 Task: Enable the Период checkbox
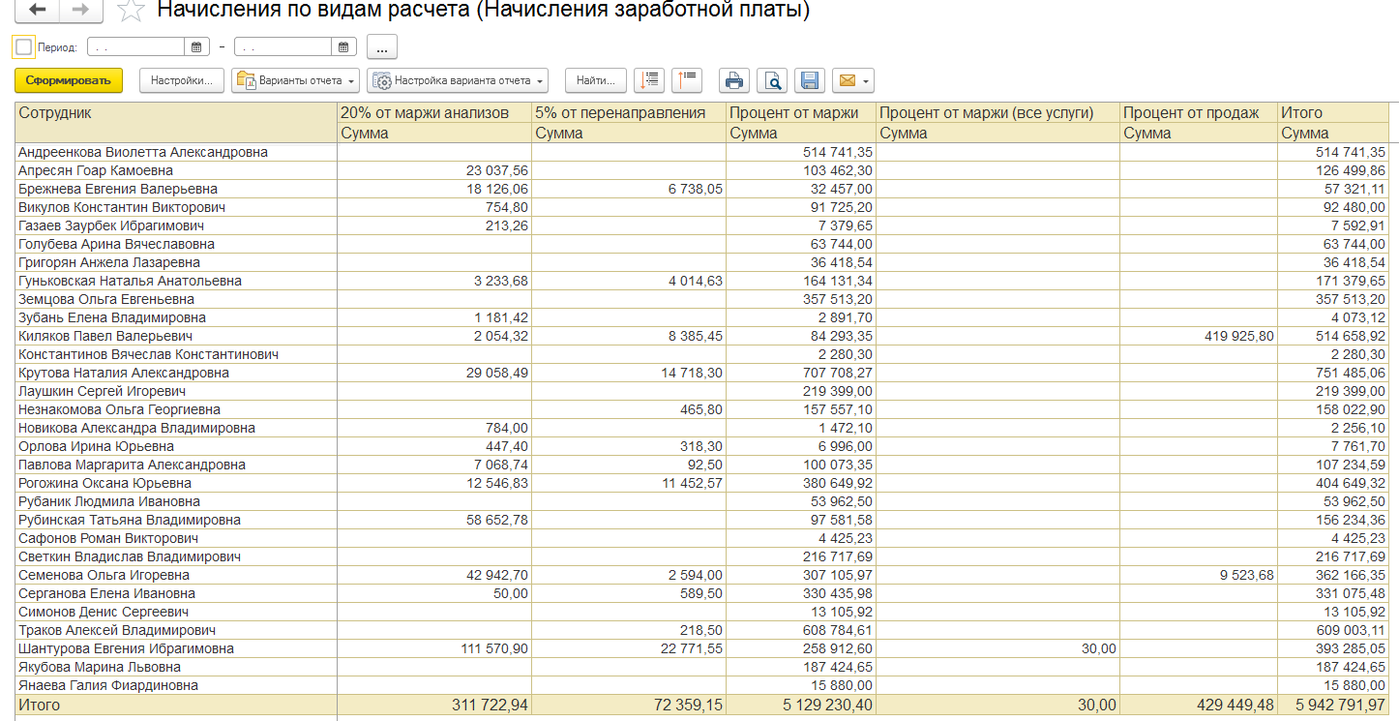[x=24, y=46]
